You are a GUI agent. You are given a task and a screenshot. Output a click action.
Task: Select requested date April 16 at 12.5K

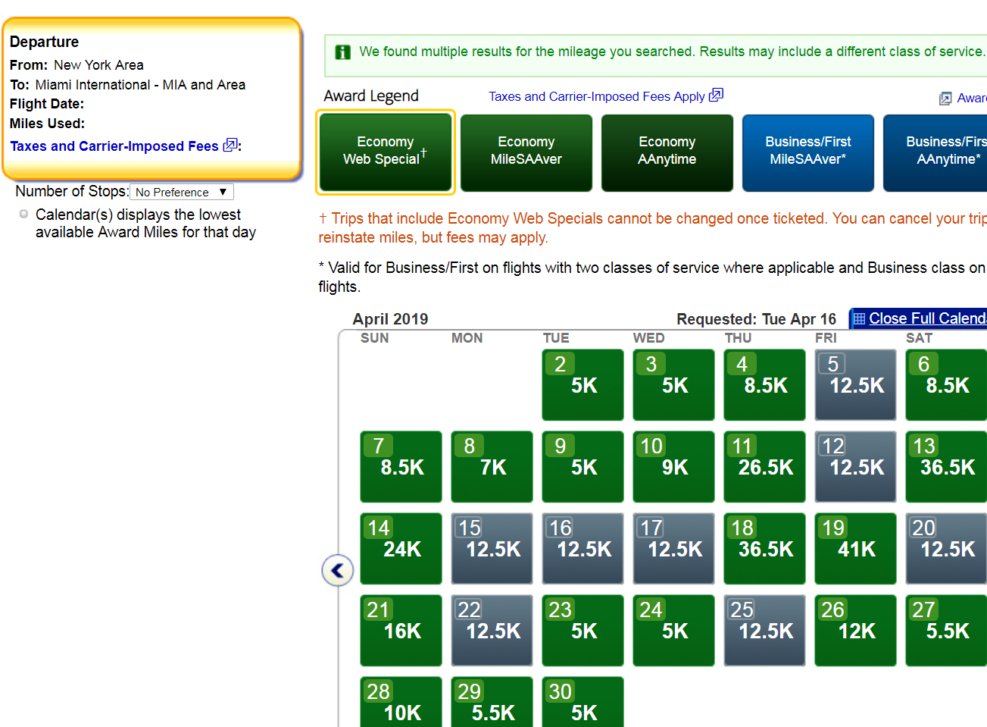click(583, 549)
